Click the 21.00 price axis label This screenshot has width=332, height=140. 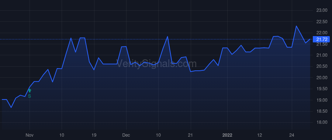(321, 55)
